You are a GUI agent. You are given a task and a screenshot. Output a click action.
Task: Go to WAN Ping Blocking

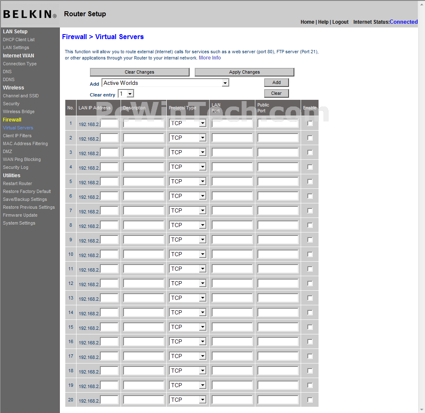click(22, 159)
